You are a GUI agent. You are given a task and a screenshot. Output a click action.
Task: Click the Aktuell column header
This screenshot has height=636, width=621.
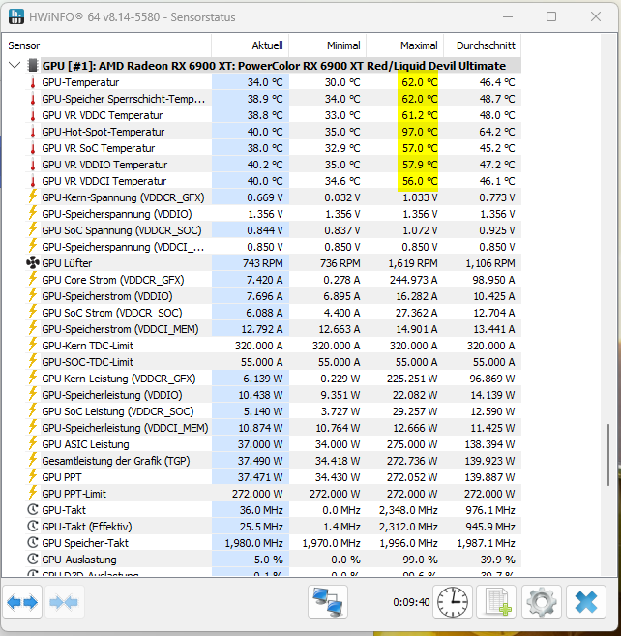pos(251,45)
